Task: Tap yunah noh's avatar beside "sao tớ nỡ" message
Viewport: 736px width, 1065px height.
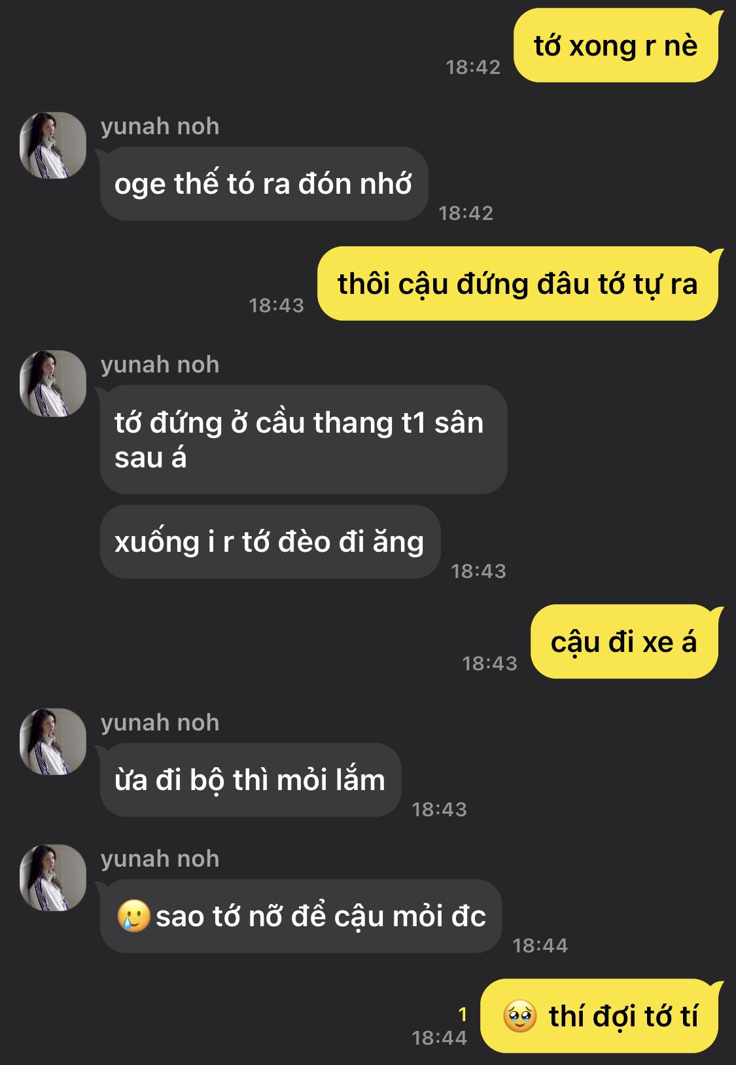Action: [53, 878]
